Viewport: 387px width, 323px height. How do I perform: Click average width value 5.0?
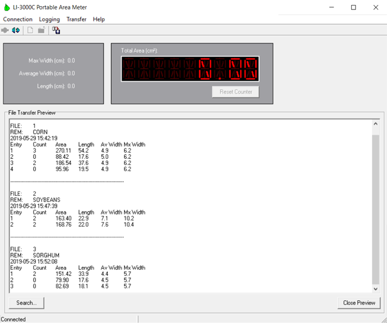104,157
